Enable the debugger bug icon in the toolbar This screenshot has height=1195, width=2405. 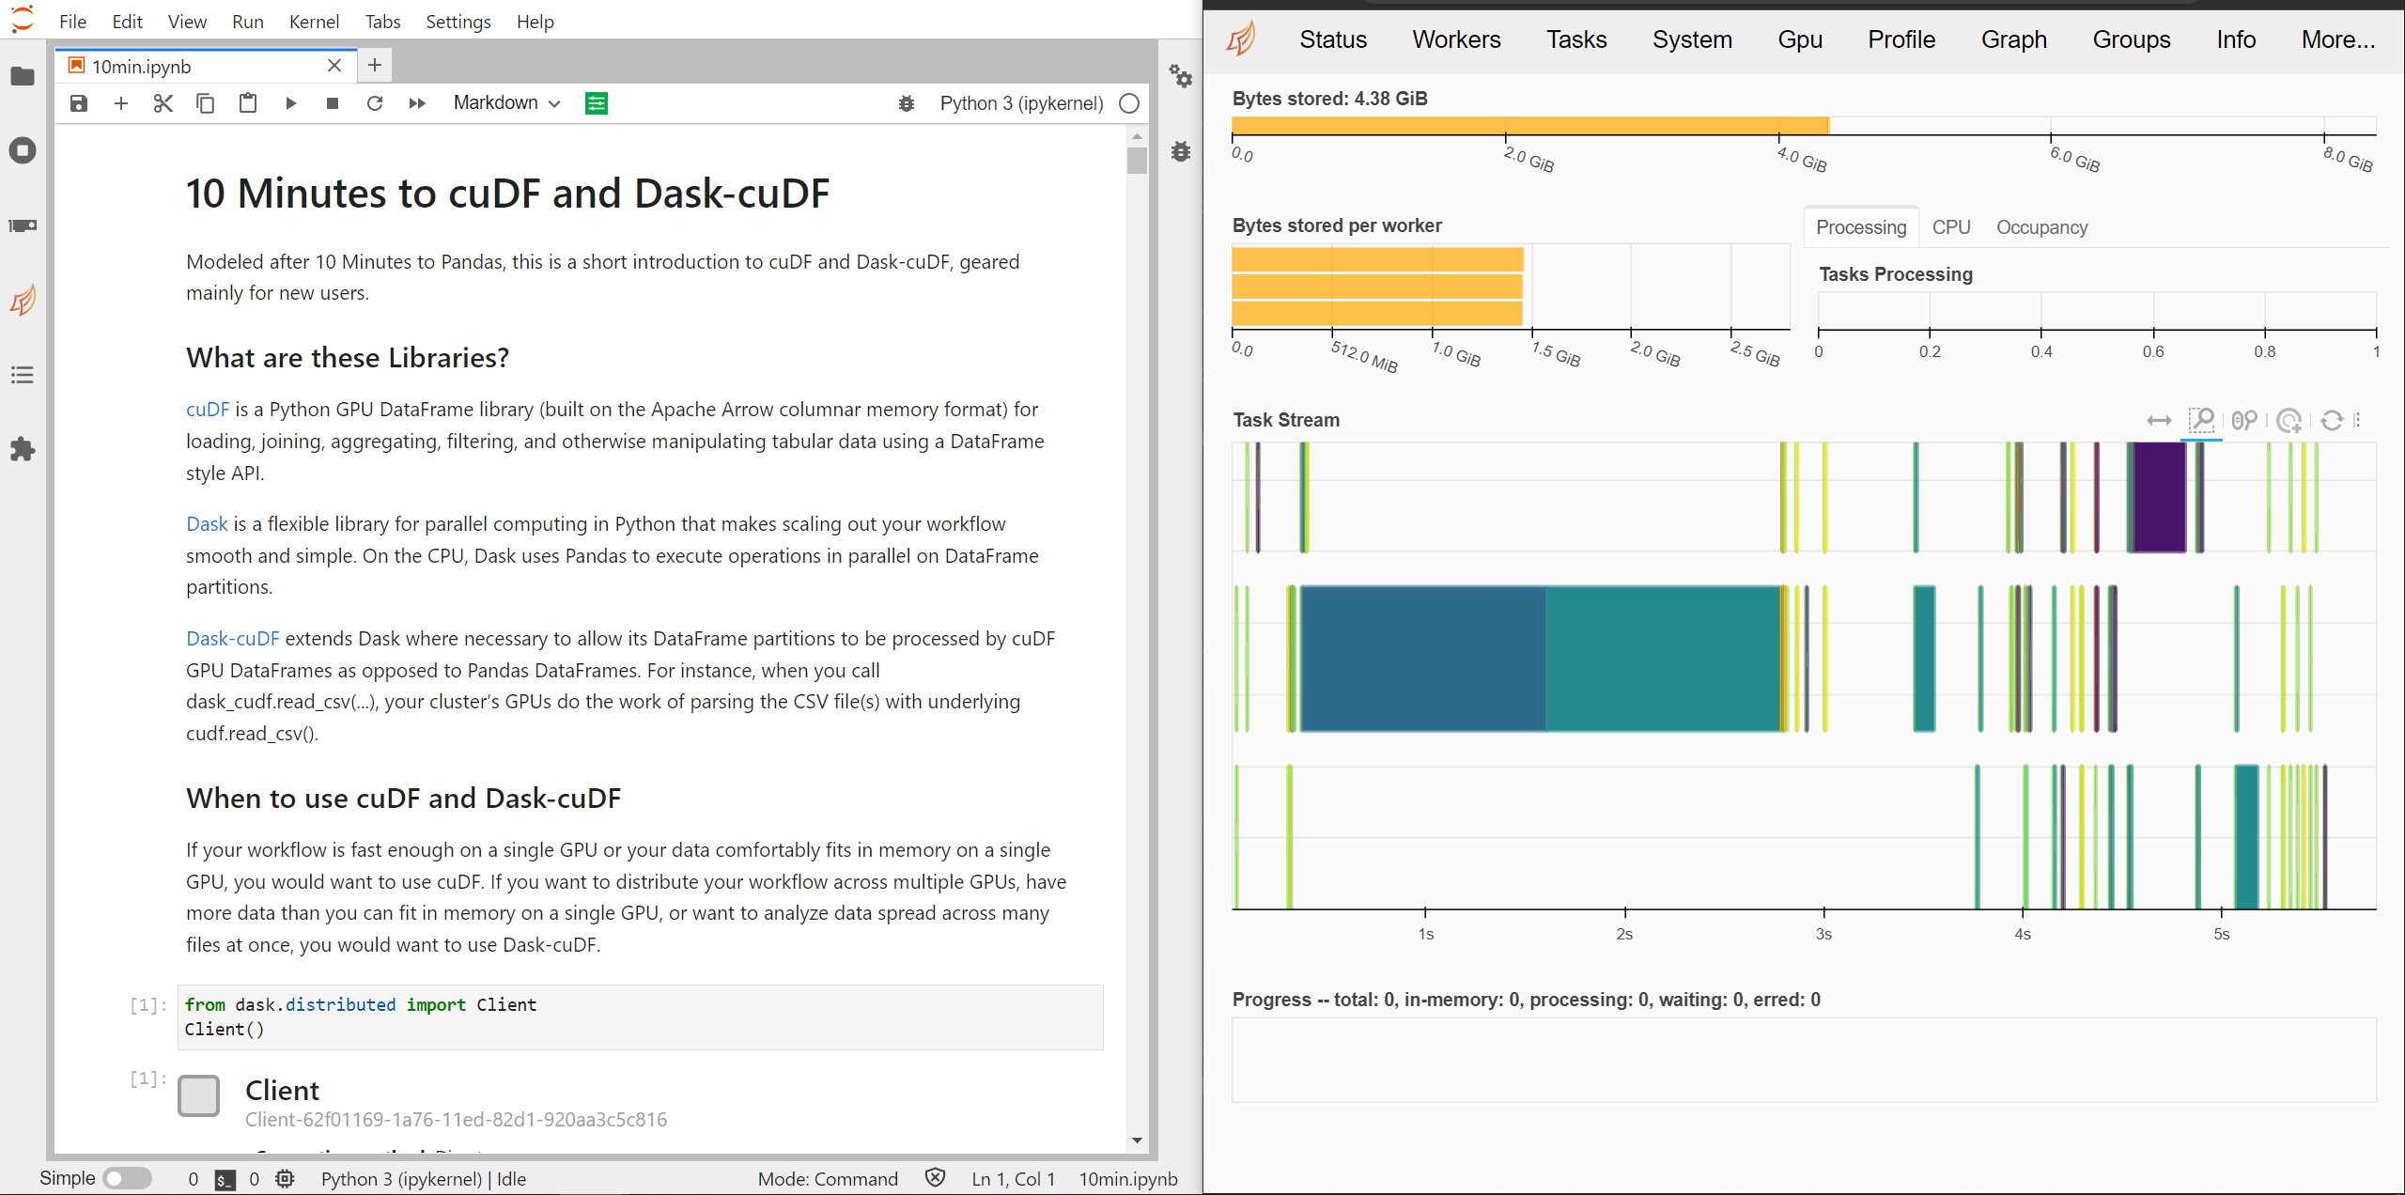(907, 103)
